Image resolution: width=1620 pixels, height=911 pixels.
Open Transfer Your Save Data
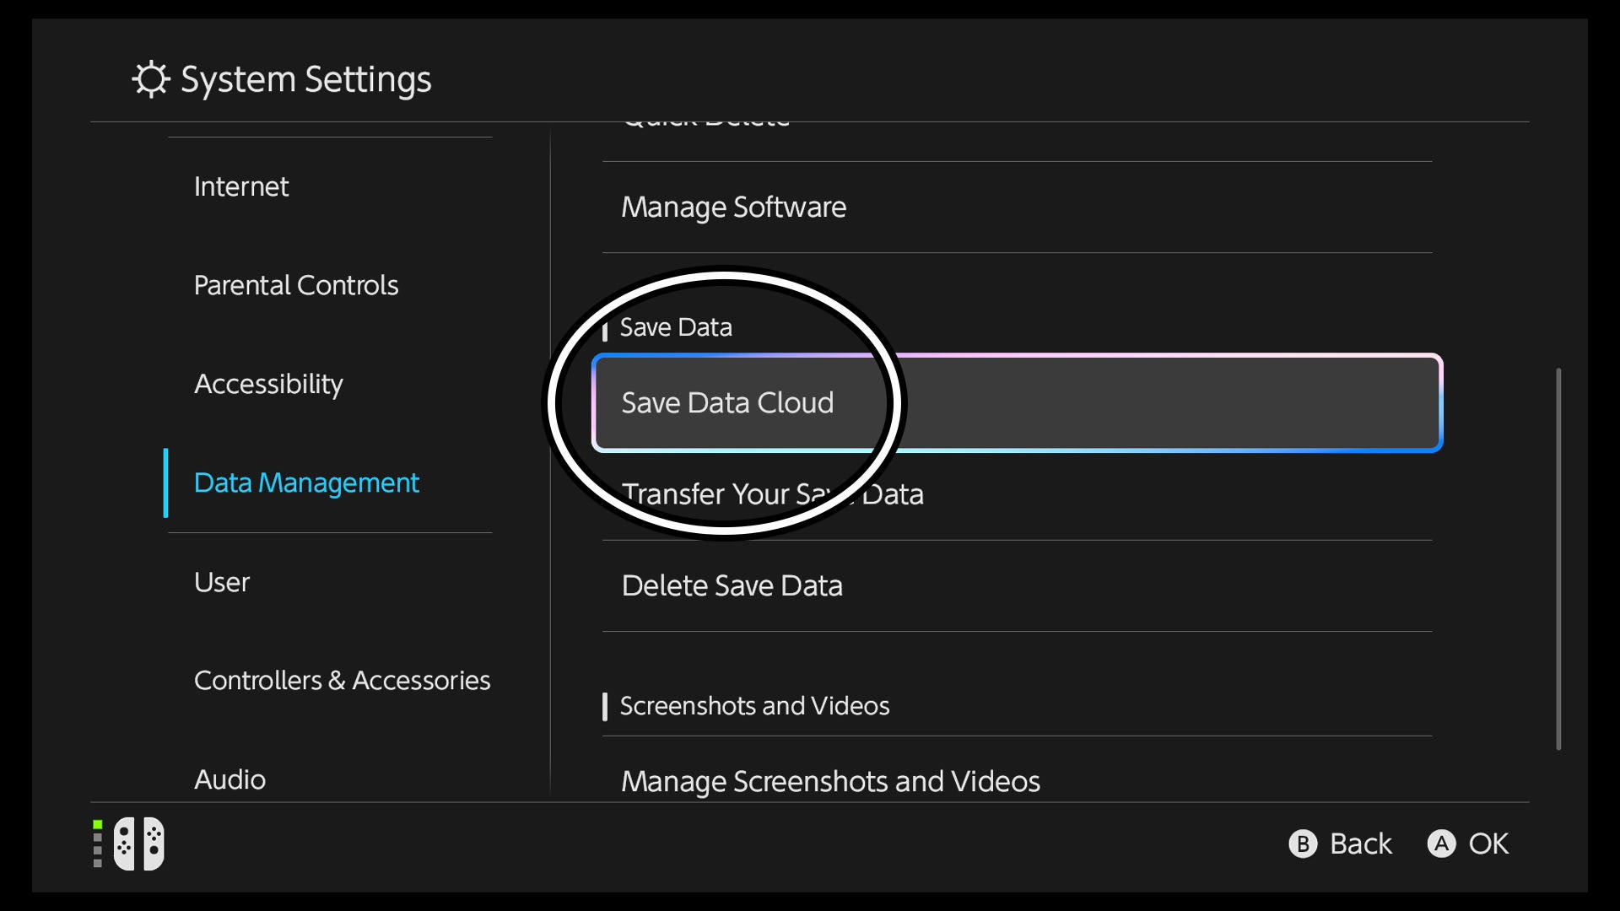(x=772, y=494)
